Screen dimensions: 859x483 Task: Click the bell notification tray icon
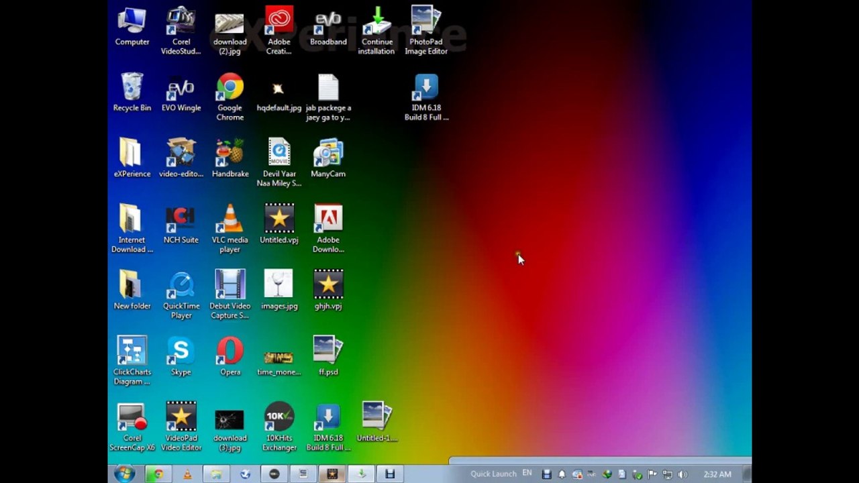(x=562, y=474)
